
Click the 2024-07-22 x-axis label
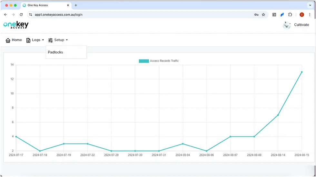point(87,155)
